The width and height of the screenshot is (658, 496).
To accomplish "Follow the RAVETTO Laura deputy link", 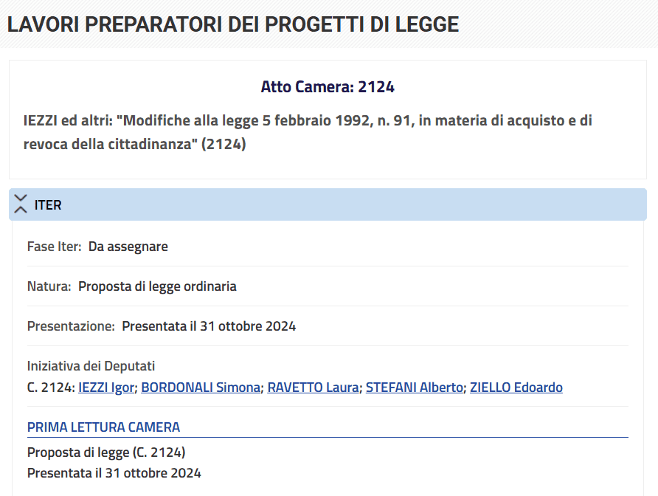I will click(x=313, y=387).
